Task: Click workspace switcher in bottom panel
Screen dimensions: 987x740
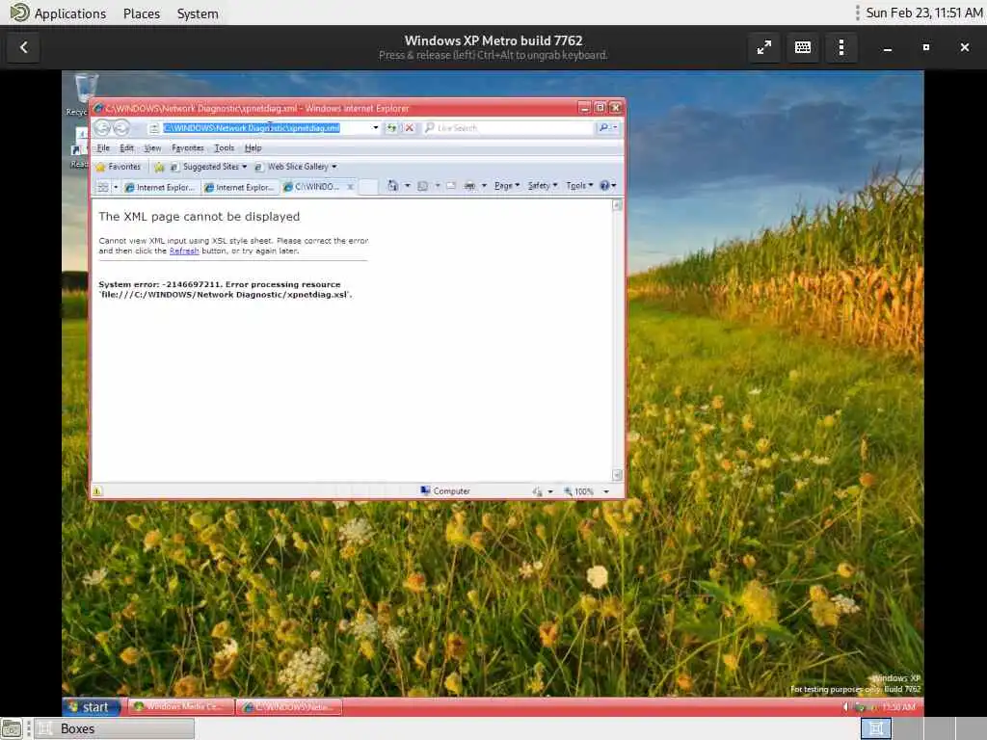Action: pyautogui.click(x=876, y=728)
